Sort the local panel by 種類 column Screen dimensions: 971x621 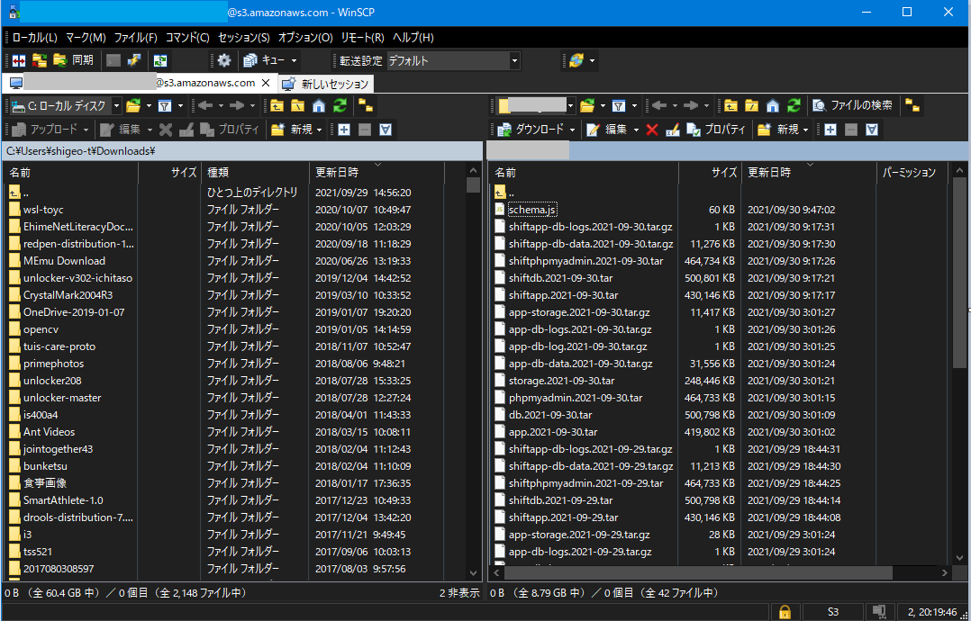click(255, 173)
